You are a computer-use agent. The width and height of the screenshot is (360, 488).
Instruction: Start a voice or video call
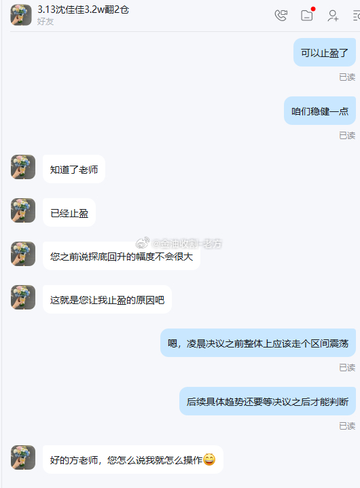(x=281, y=16)
